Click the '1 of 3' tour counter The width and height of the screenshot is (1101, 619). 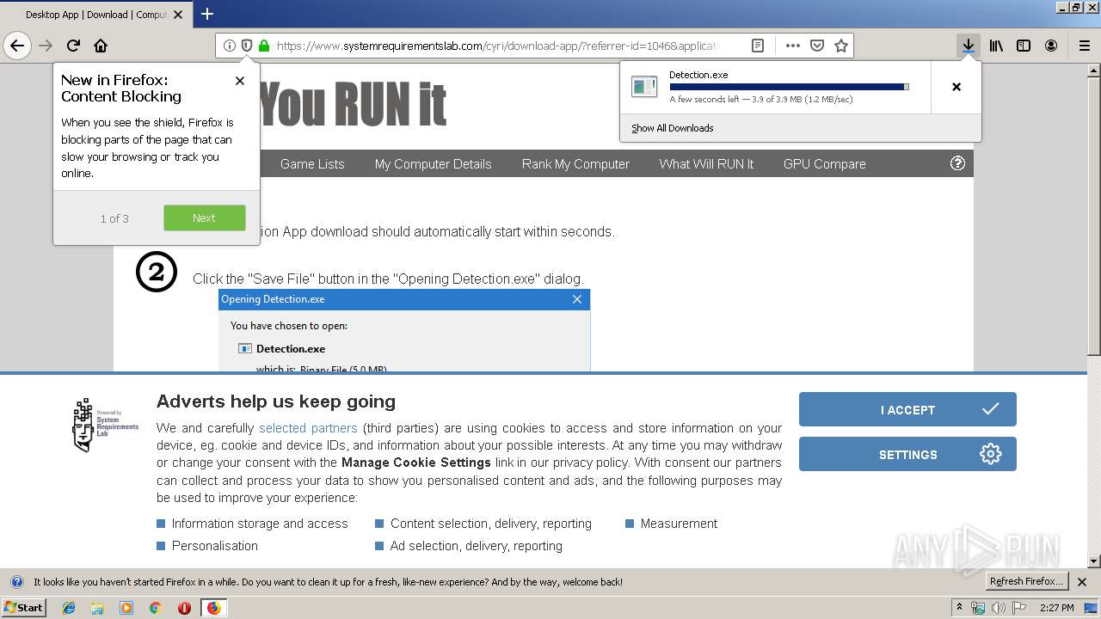click(114, 218)
